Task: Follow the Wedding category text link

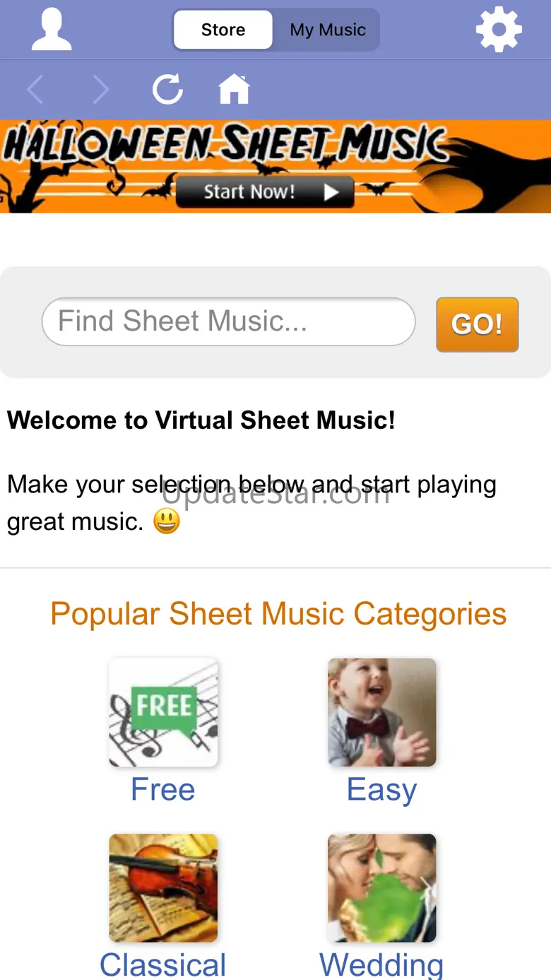Action: (x=382, y=964)
